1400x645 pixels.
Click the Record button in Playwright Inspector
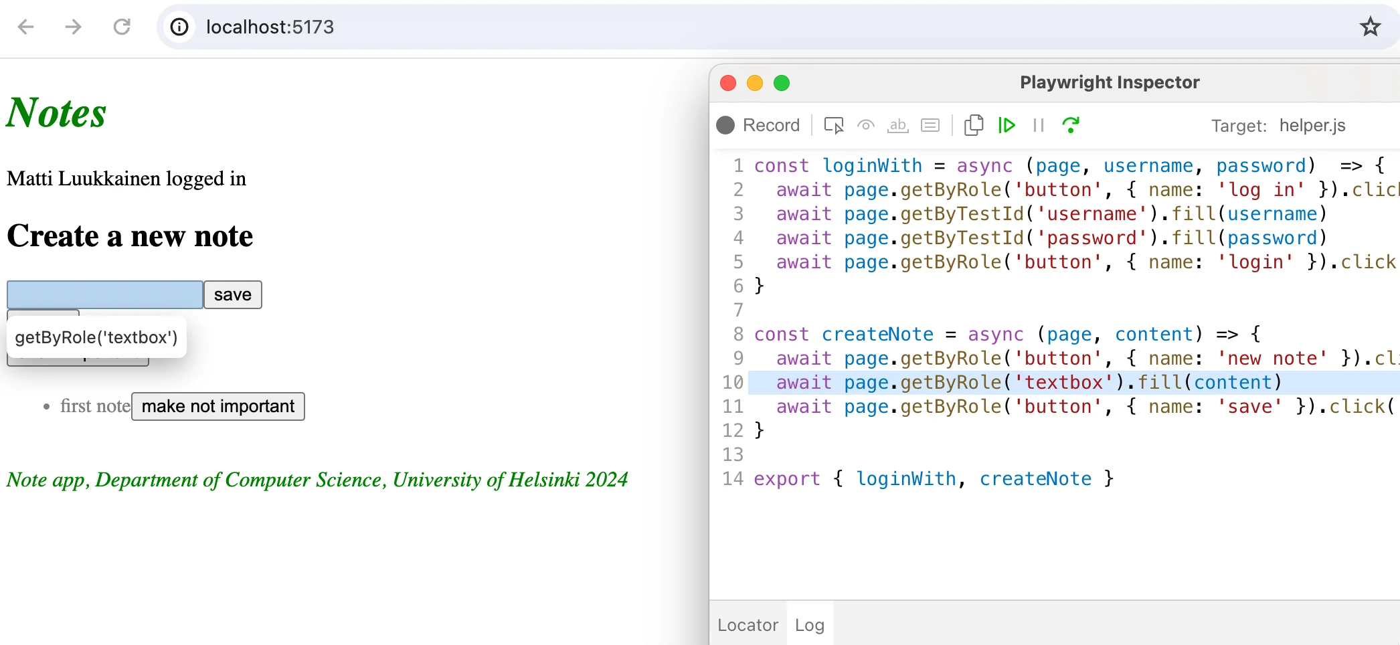pos(758,125)
